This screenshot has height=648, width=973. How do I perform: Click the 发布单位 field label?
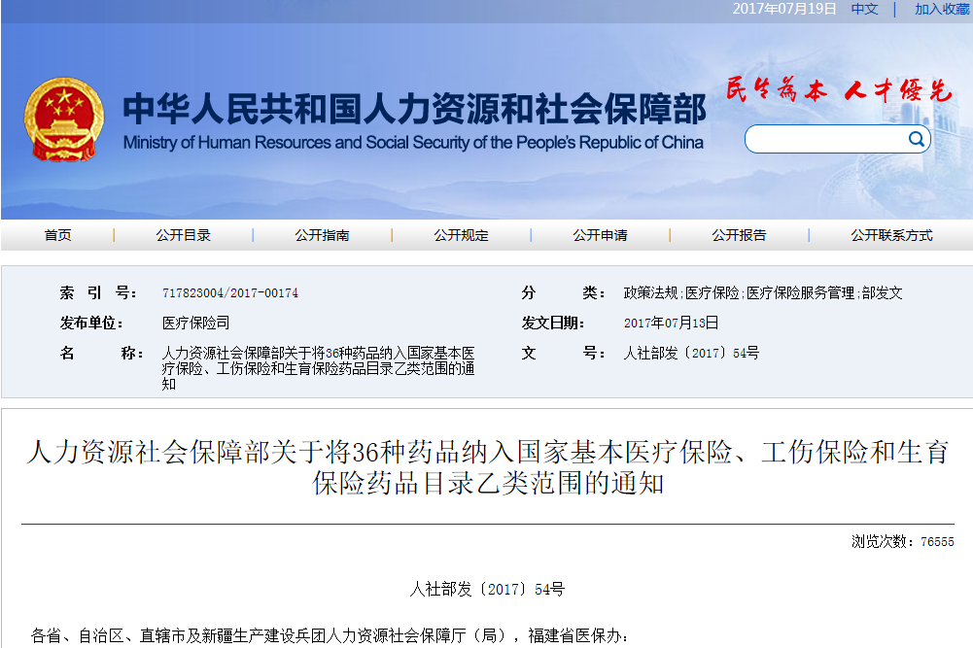click(91, 324)
